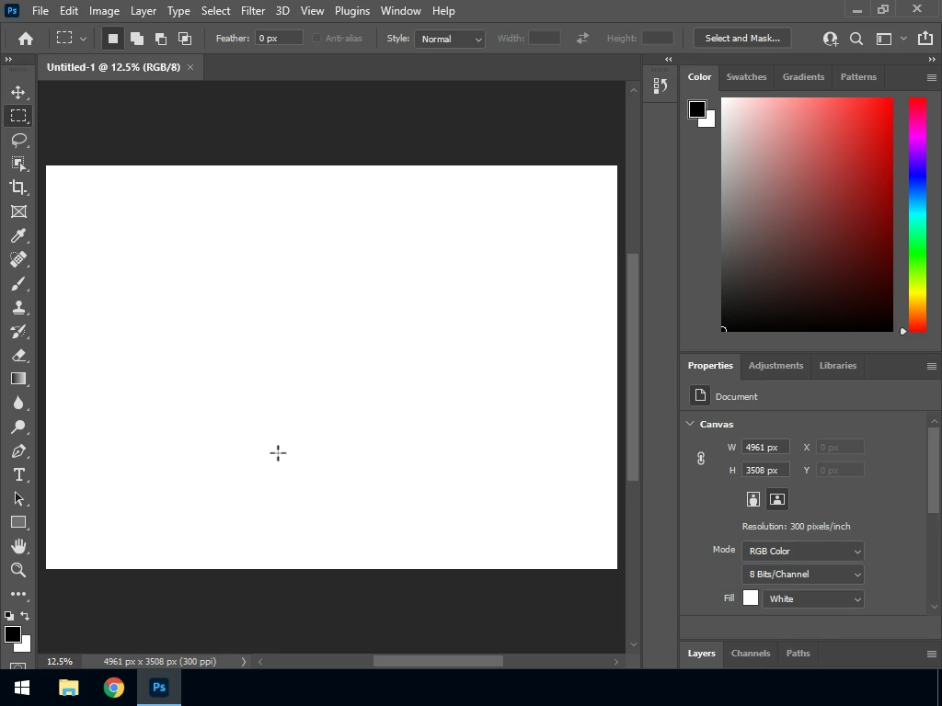The height and width of the screenshot is (706, 942).
Task: Select the Eyedropper tool
Action: click(18, 236)
